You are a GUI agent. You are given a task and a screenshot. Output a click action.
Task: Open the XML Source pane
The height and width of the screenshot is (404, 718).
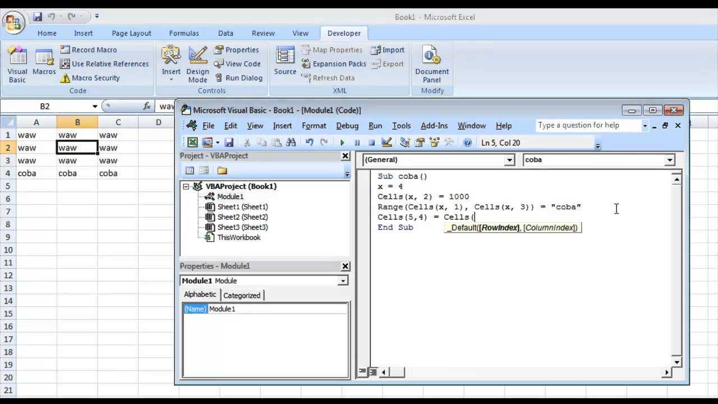[x=285, y=62]
